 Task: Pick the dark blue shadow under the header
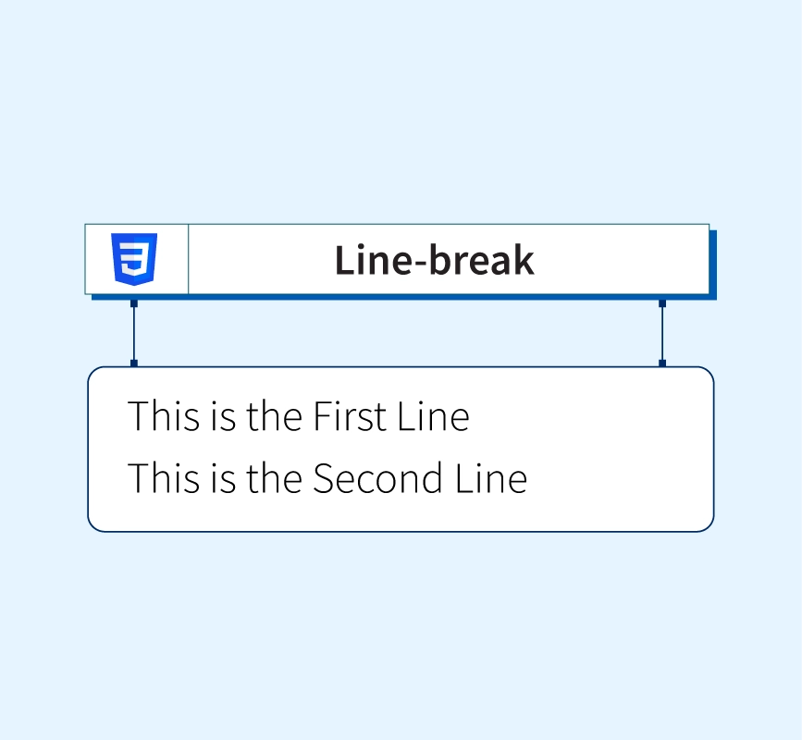407,297
